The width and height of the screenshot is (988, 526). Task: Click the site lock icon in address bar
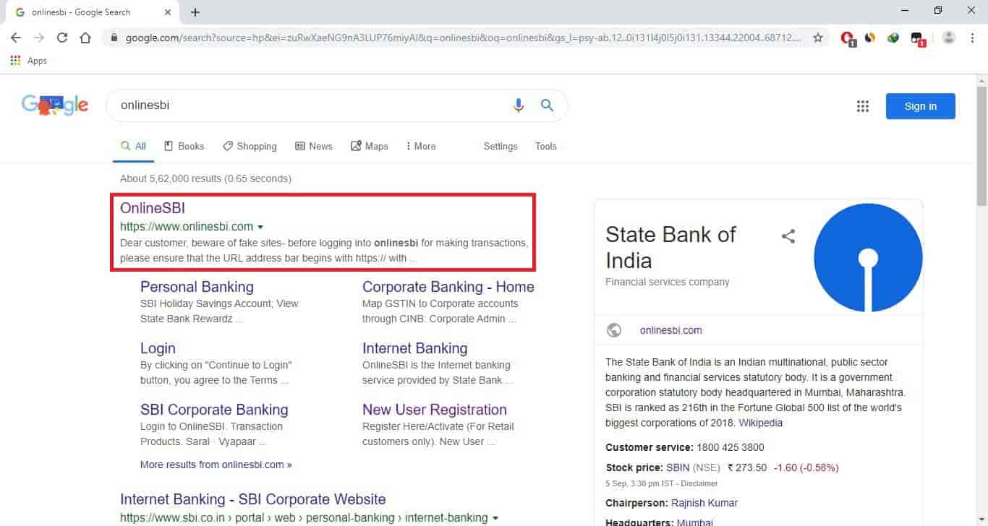(114, 38)
